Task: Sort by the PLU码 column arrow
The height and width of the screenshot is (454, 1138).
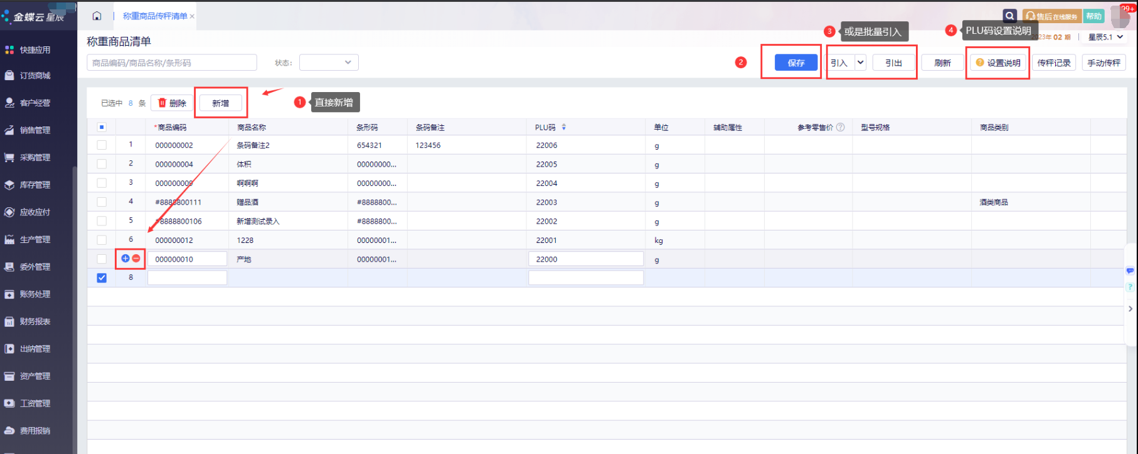Action: (564, 127)
